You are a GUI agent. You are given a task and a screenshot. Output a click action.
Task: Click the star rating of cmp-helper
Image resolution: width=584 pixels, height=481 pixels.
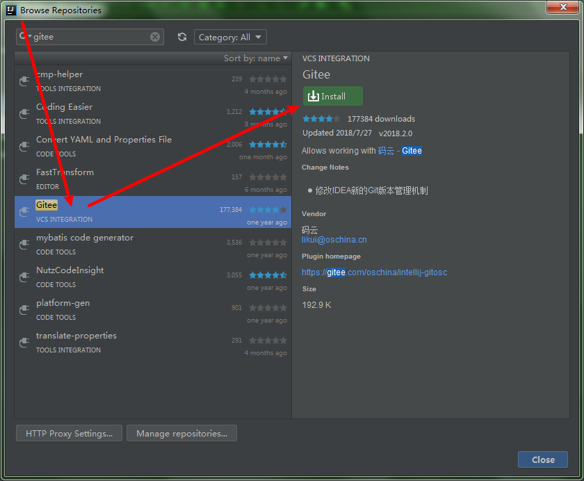[x=268, y=79]
